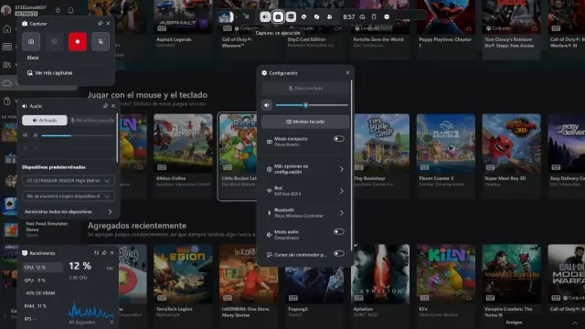Click the battery icon in Game Bar
Viewport: 585px width, 329px height.
pos(374,16)
